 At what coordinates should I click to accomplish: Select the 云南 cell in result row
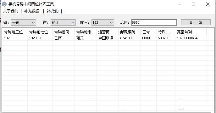tap(58, 38)
